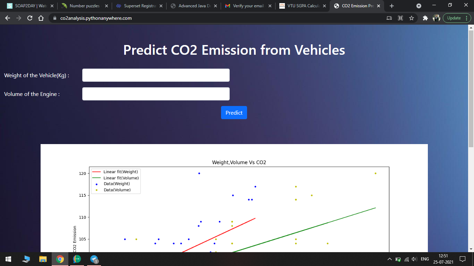Click the Chrome Update button
Viewport: 474px width, 266px height.
(x=454, y=18)
